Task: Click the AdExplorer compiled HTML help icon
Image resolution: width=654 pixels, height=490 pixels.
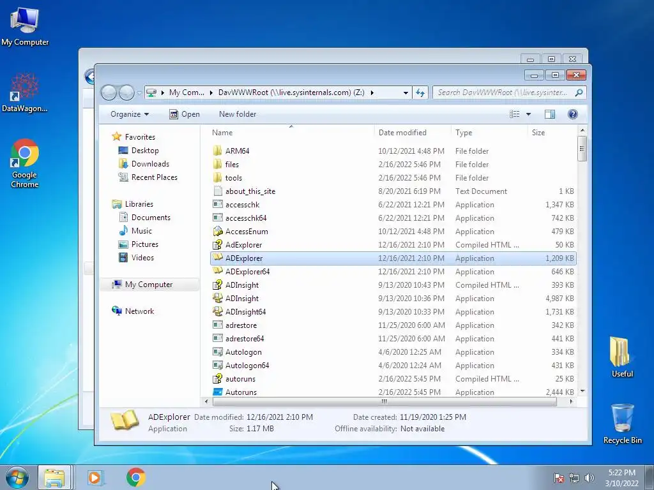Action: (x=217, y=244)
